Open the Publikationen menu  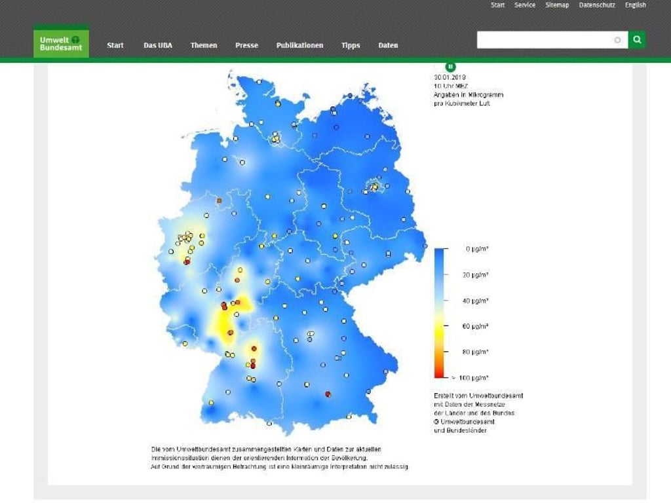click(x=299, y=45)
